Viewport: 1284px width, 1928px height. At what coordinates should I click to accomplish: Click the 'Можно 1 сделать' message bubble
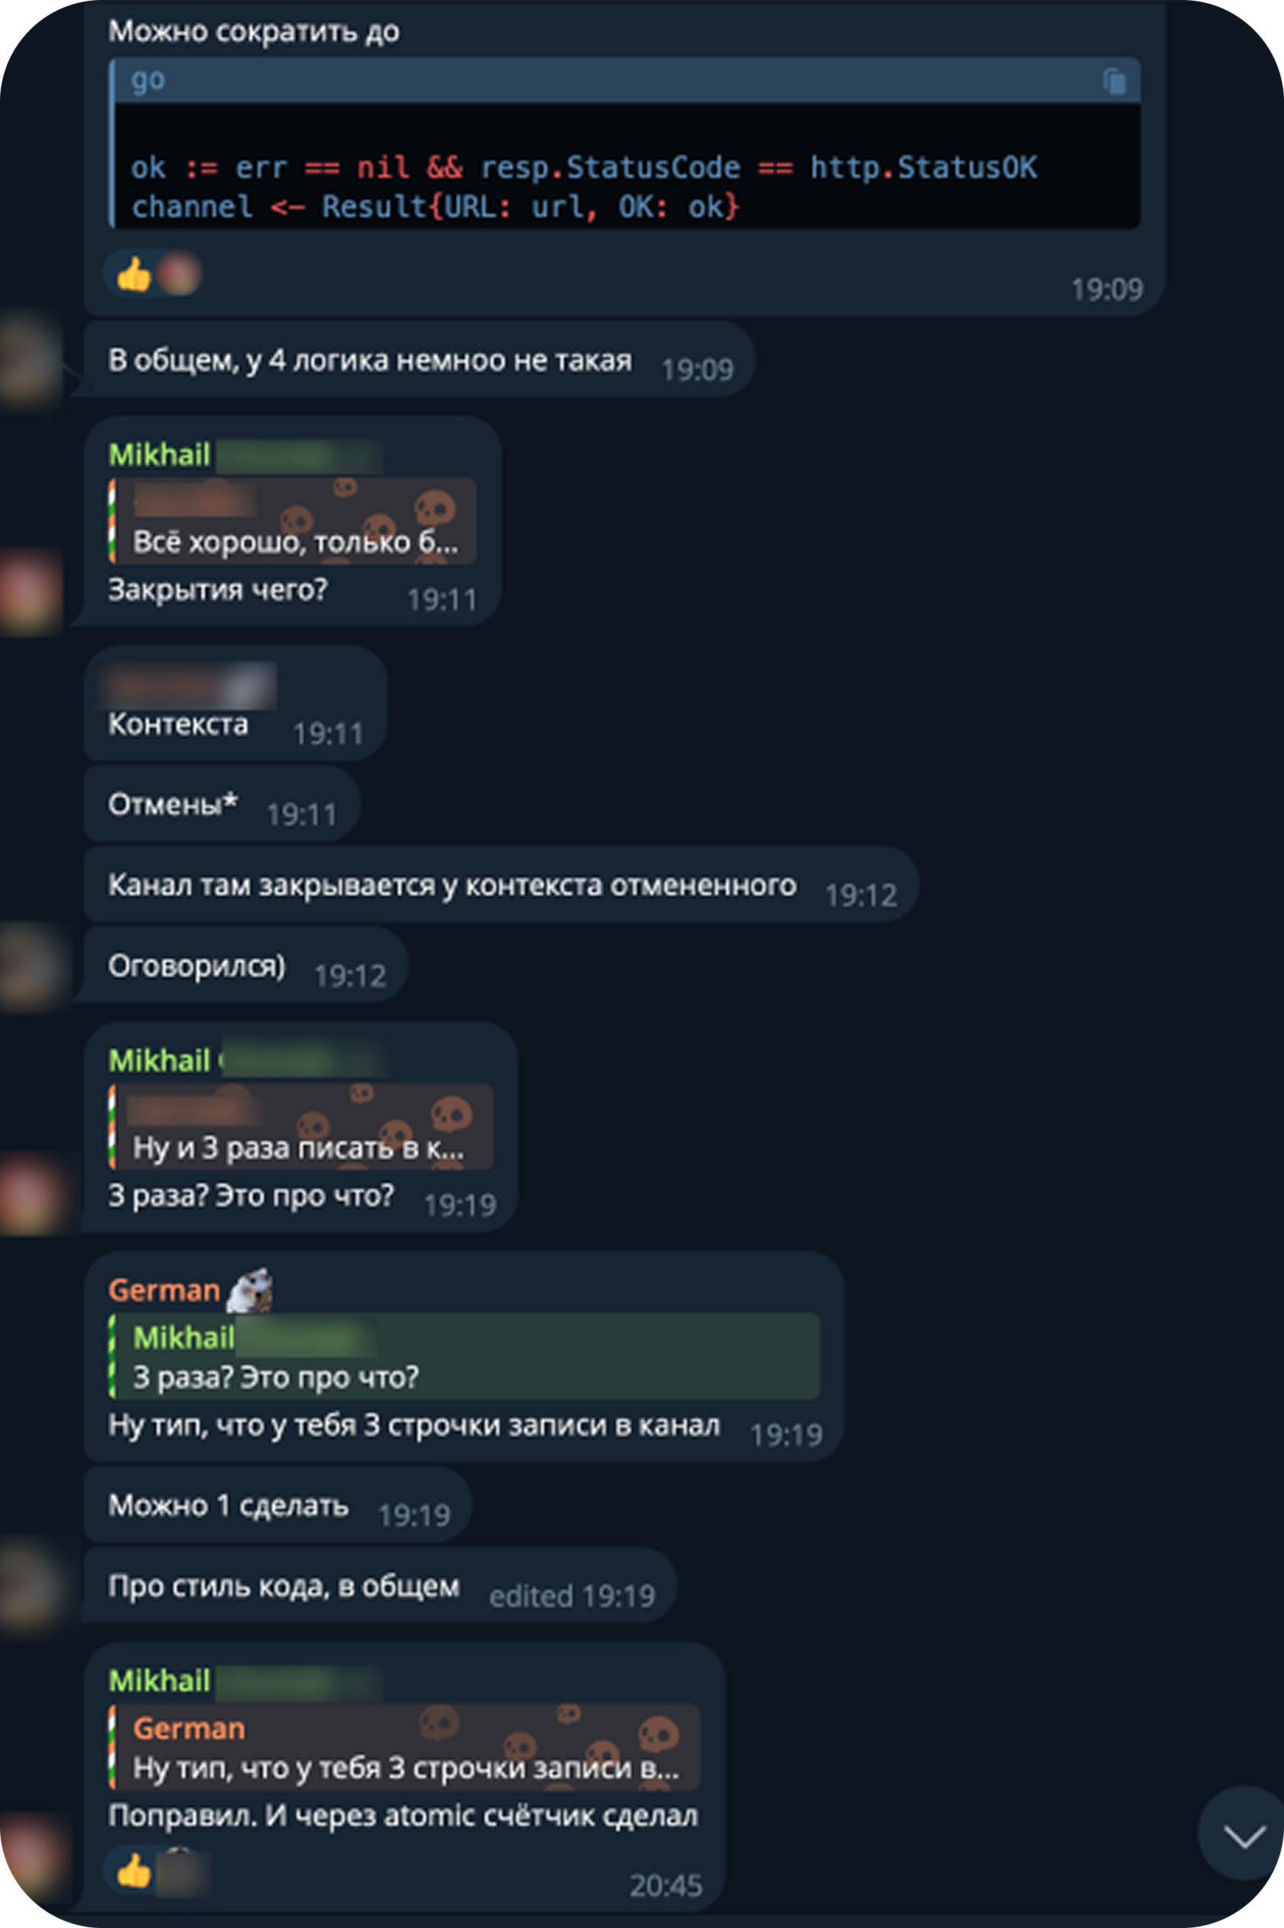click(277, 1505)
